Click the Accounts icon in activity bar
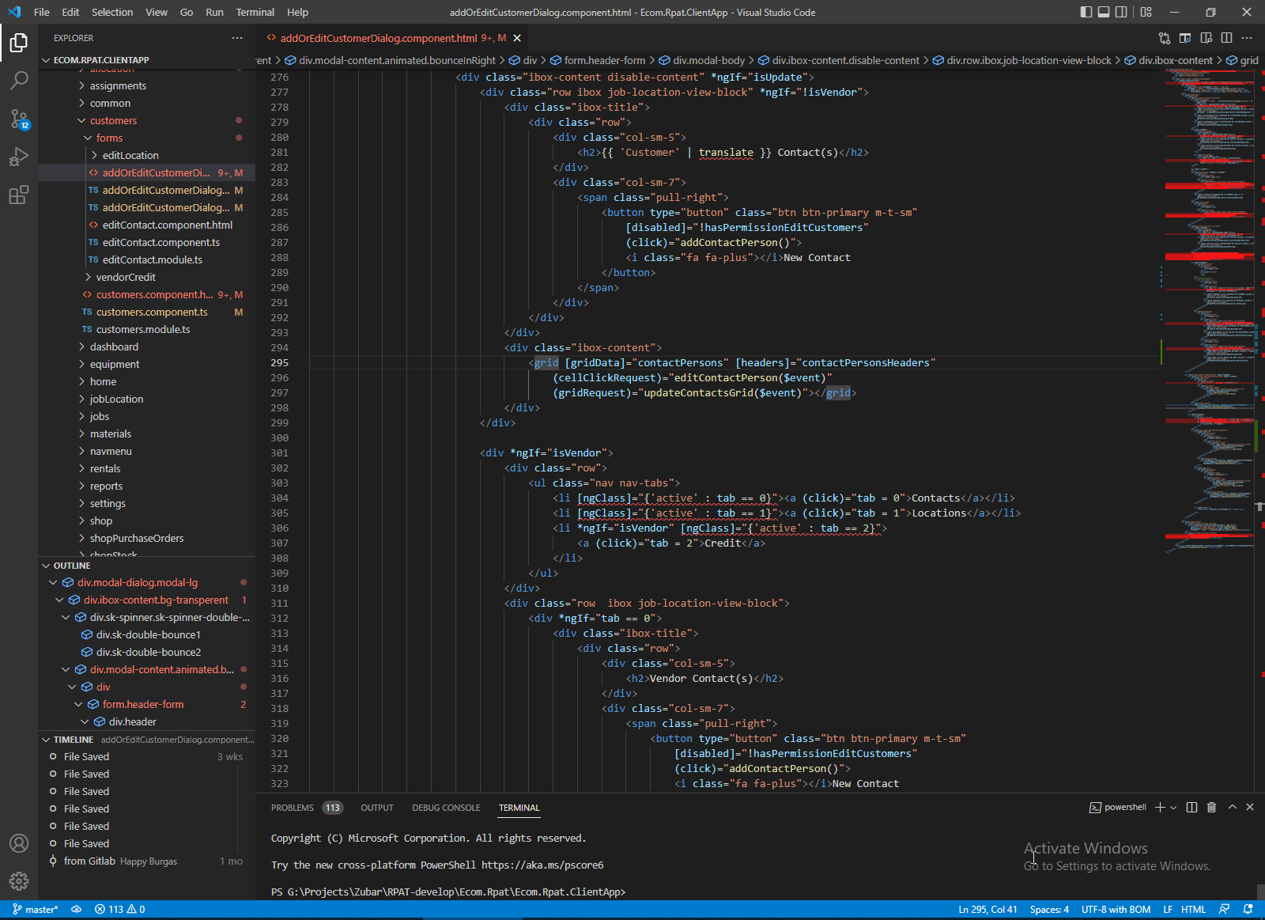 tap(19, 843)
